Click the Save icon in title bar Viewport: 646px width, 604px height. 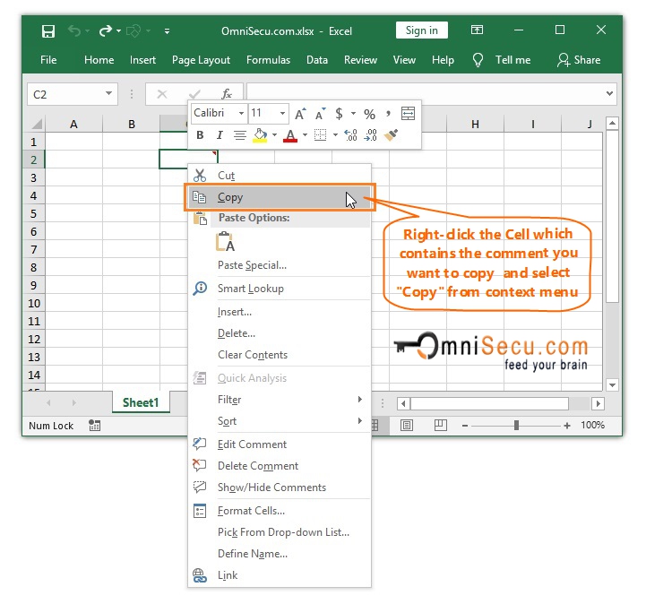[48, 31]
